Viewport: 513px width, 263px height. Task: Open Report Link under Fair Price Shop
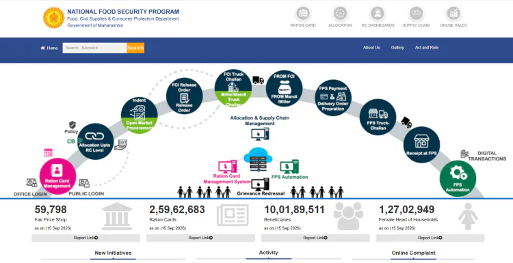tap(85, 238)
